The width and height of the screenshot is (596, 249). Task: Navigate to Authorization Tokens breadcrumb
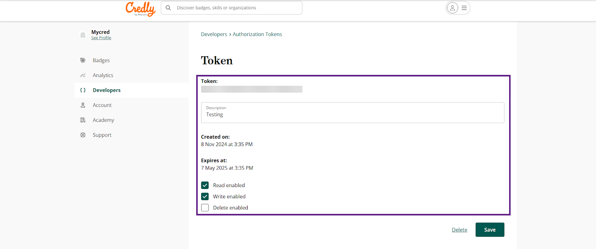tap(257, 34)
